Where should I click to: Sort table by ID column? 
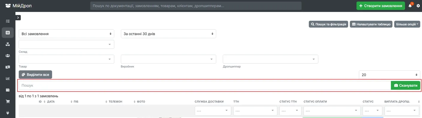point(40,102)
